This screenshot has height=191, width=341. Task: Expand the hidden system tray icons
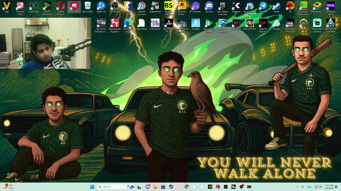297,187
